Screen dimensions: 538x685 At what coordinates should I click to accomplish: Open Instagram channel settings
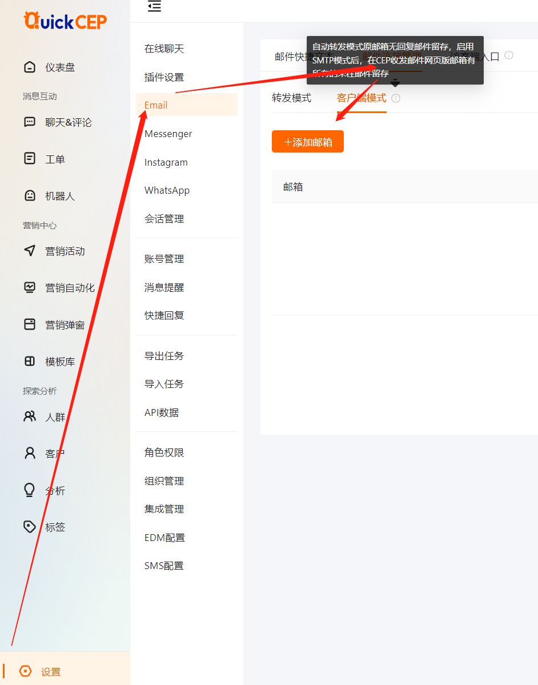[166, 162]
